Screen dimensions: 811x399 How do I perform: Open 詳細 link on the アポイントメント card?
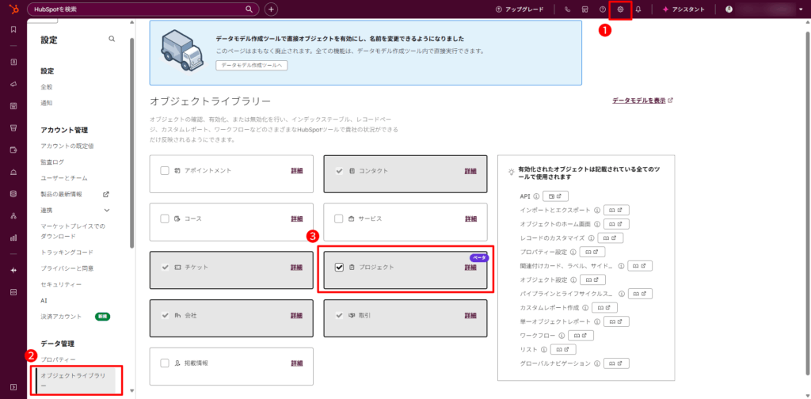pos(296,171)
